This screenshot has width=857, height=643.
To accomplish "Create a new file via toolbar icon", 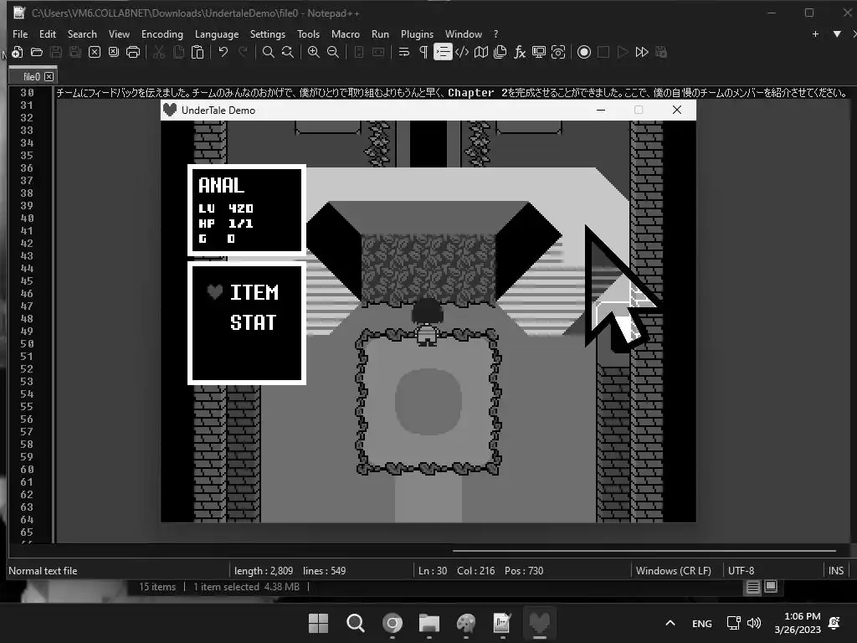I will [18, 52].
